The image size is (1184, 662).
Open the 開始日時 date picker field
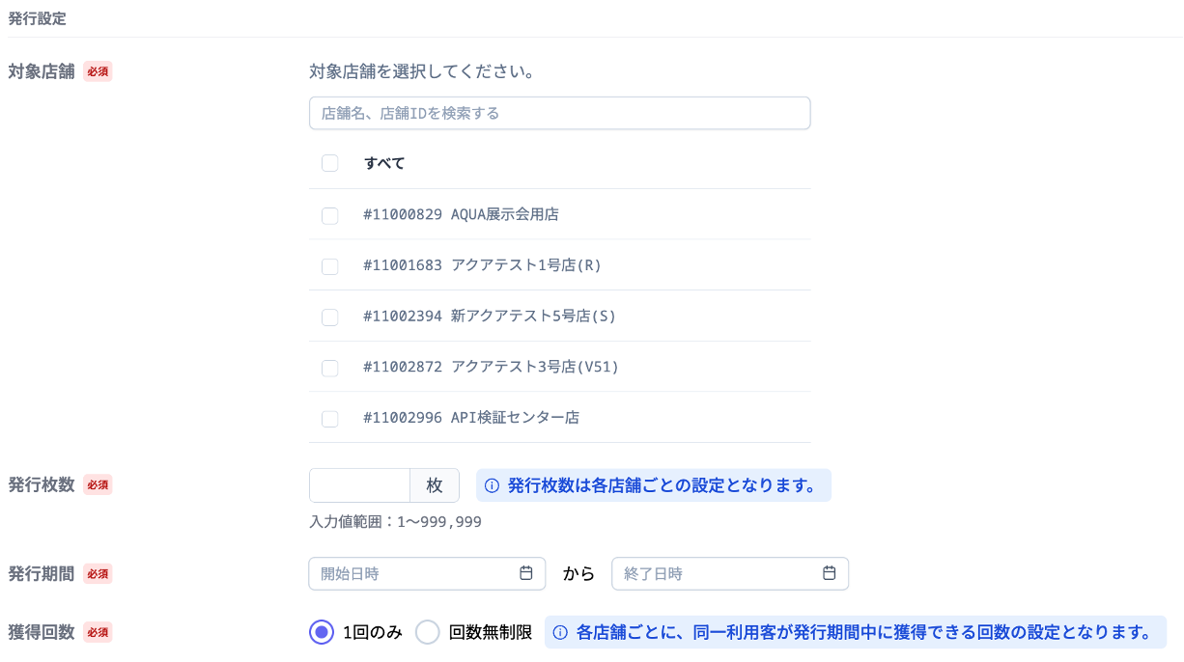click(415, 573)
